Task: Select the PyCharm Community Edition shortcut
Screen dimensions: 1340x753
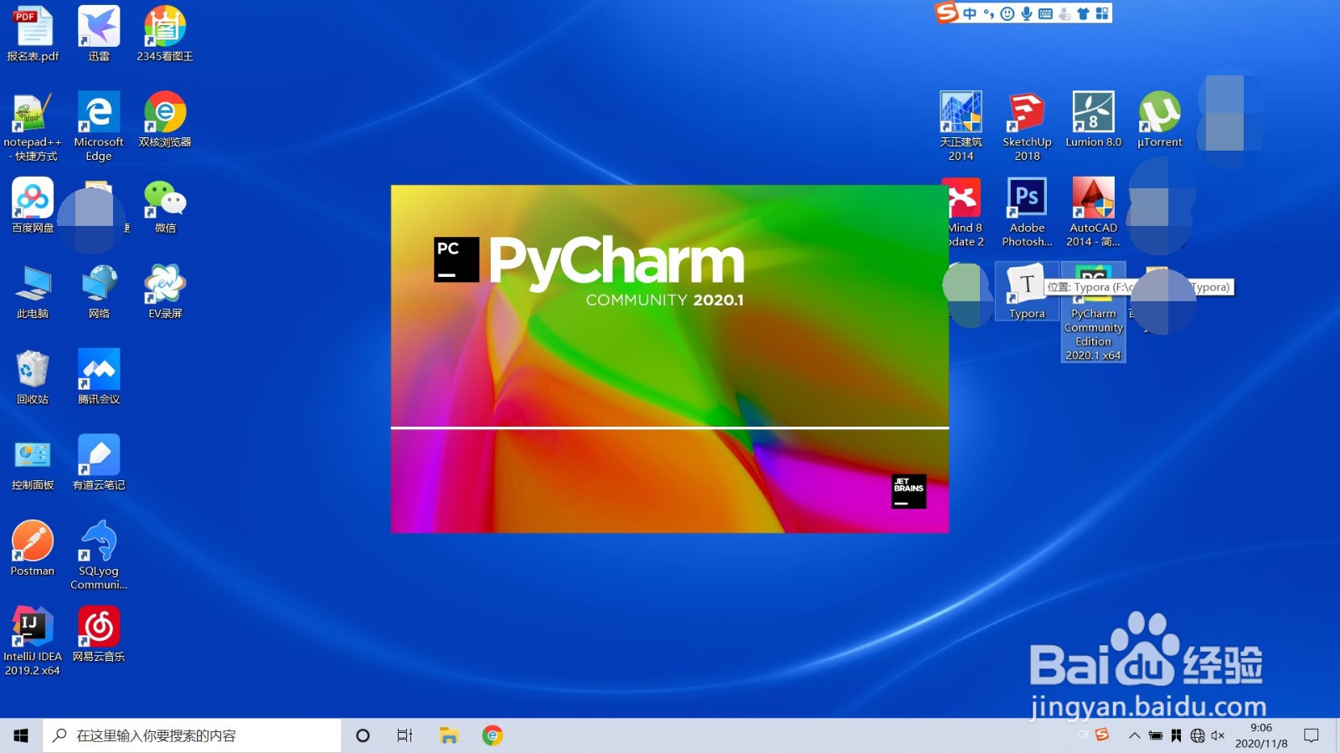Action: click(1093, 312)
